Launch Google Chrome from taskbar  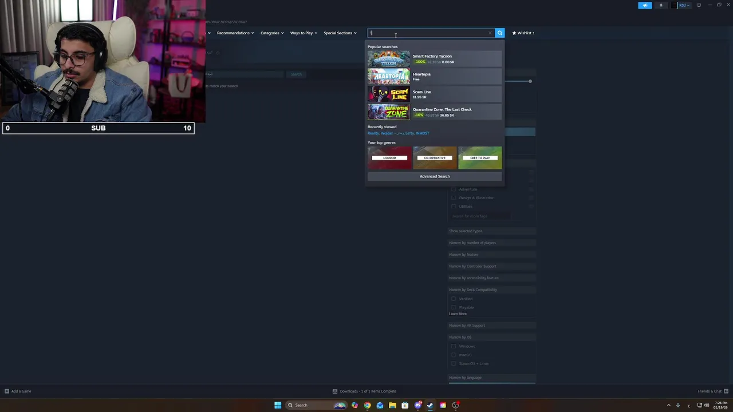(x=367, y=405)
